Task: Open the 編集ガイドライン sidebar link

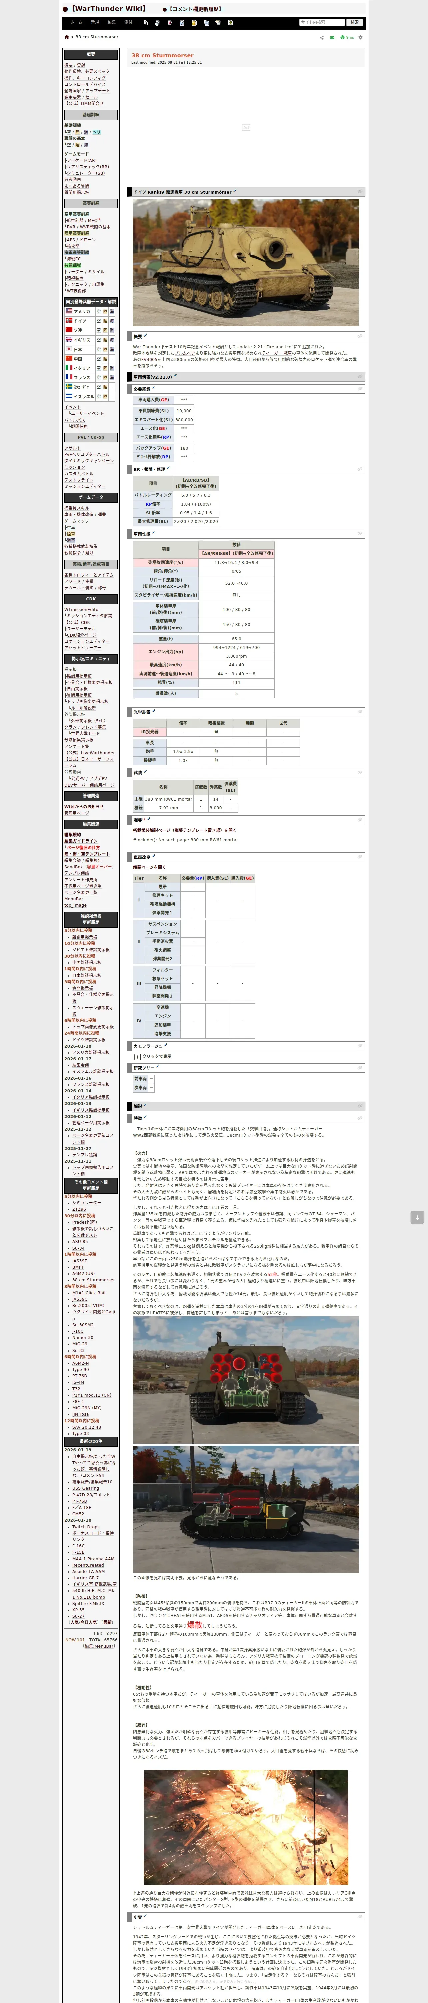Action: coord(81,841)
